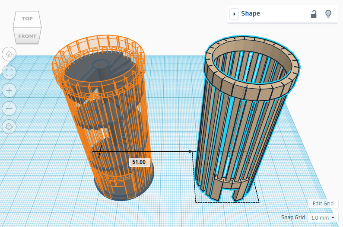Screen dimensions: 343x227
Task: Click the Home view icon
Action: point(9,54)
